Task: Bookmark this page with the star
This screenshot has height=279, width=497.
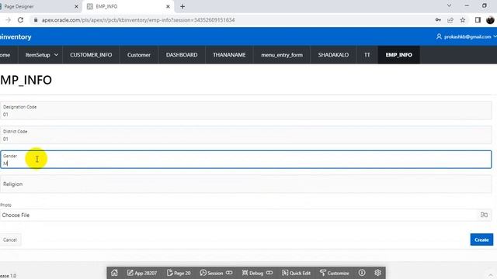Action: point(463,20)
